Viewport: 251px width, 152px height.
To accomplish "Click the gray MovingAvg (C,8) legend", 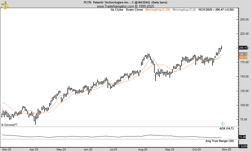I will pyautogui.click(x=184, y=10).
